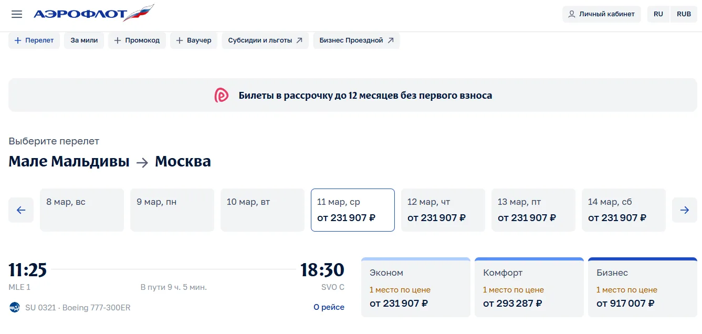Open the RU language selector
The width and height of the screenshot is (702, 334).
[658, 14]
